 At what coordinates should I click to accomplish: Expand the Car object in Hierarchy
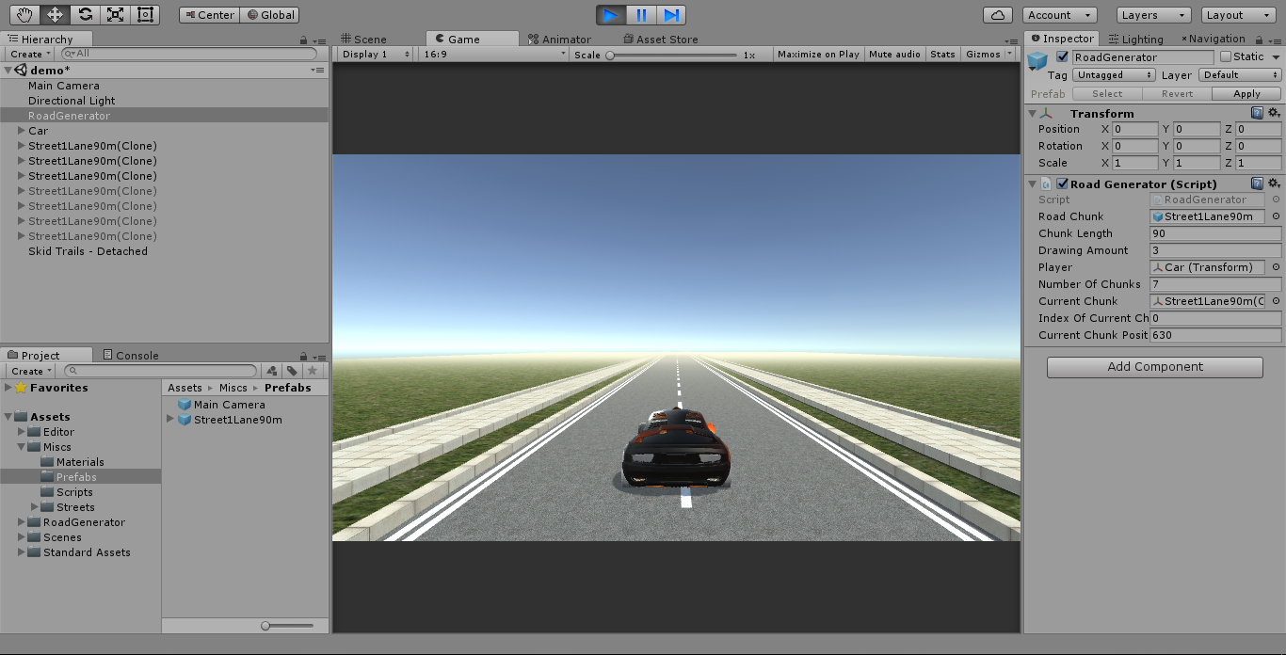(x=22, y=131)
